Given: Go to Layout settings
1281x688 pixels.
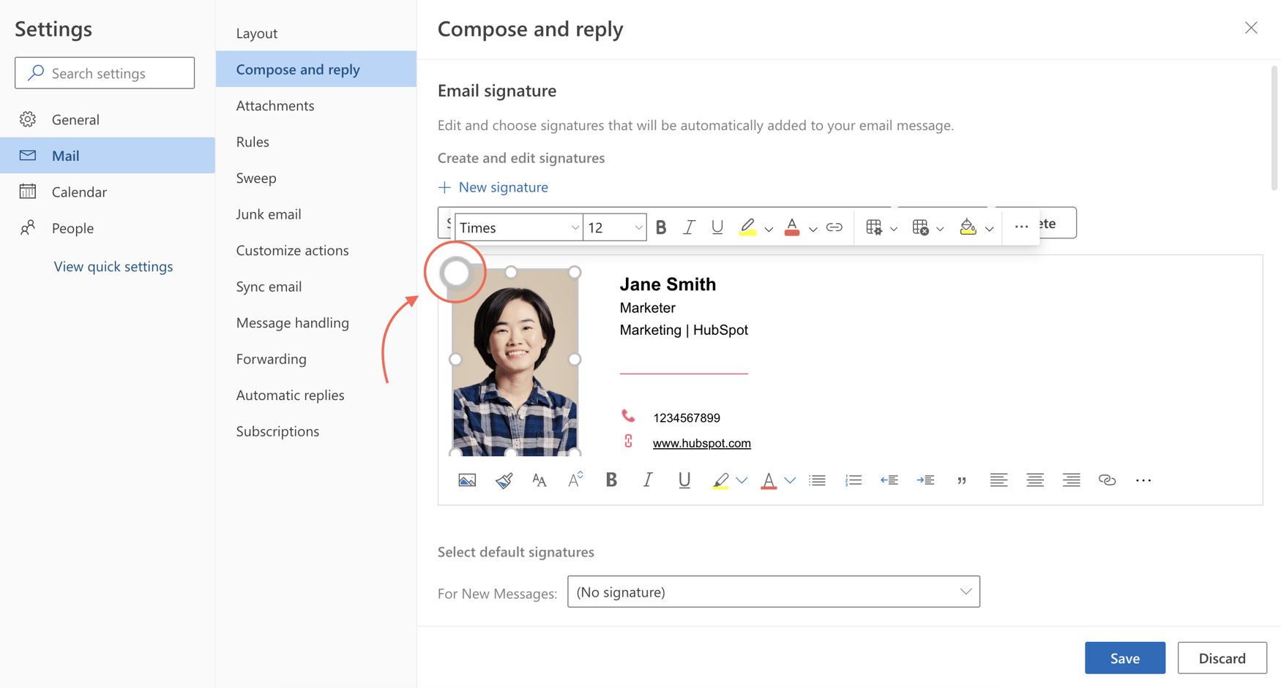Looking at the screenshot, I should click(316, 33).
